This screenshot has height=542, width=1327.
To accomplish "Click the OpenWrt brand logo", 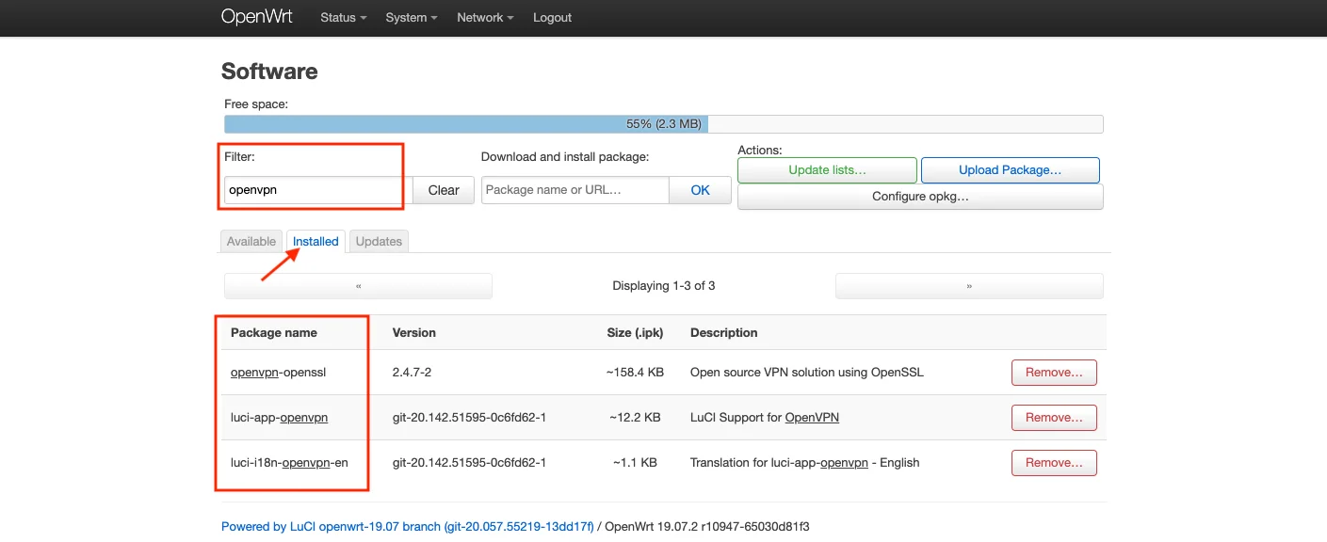I will pos(256,17).
